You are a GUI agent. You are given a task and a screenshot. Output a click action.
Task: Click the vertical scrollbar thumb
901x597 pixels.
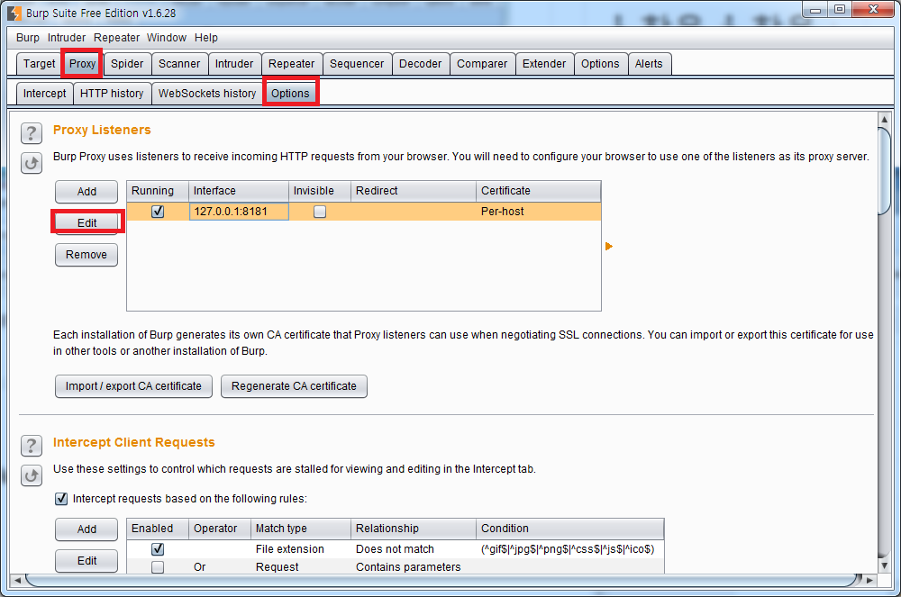[885, 170]
